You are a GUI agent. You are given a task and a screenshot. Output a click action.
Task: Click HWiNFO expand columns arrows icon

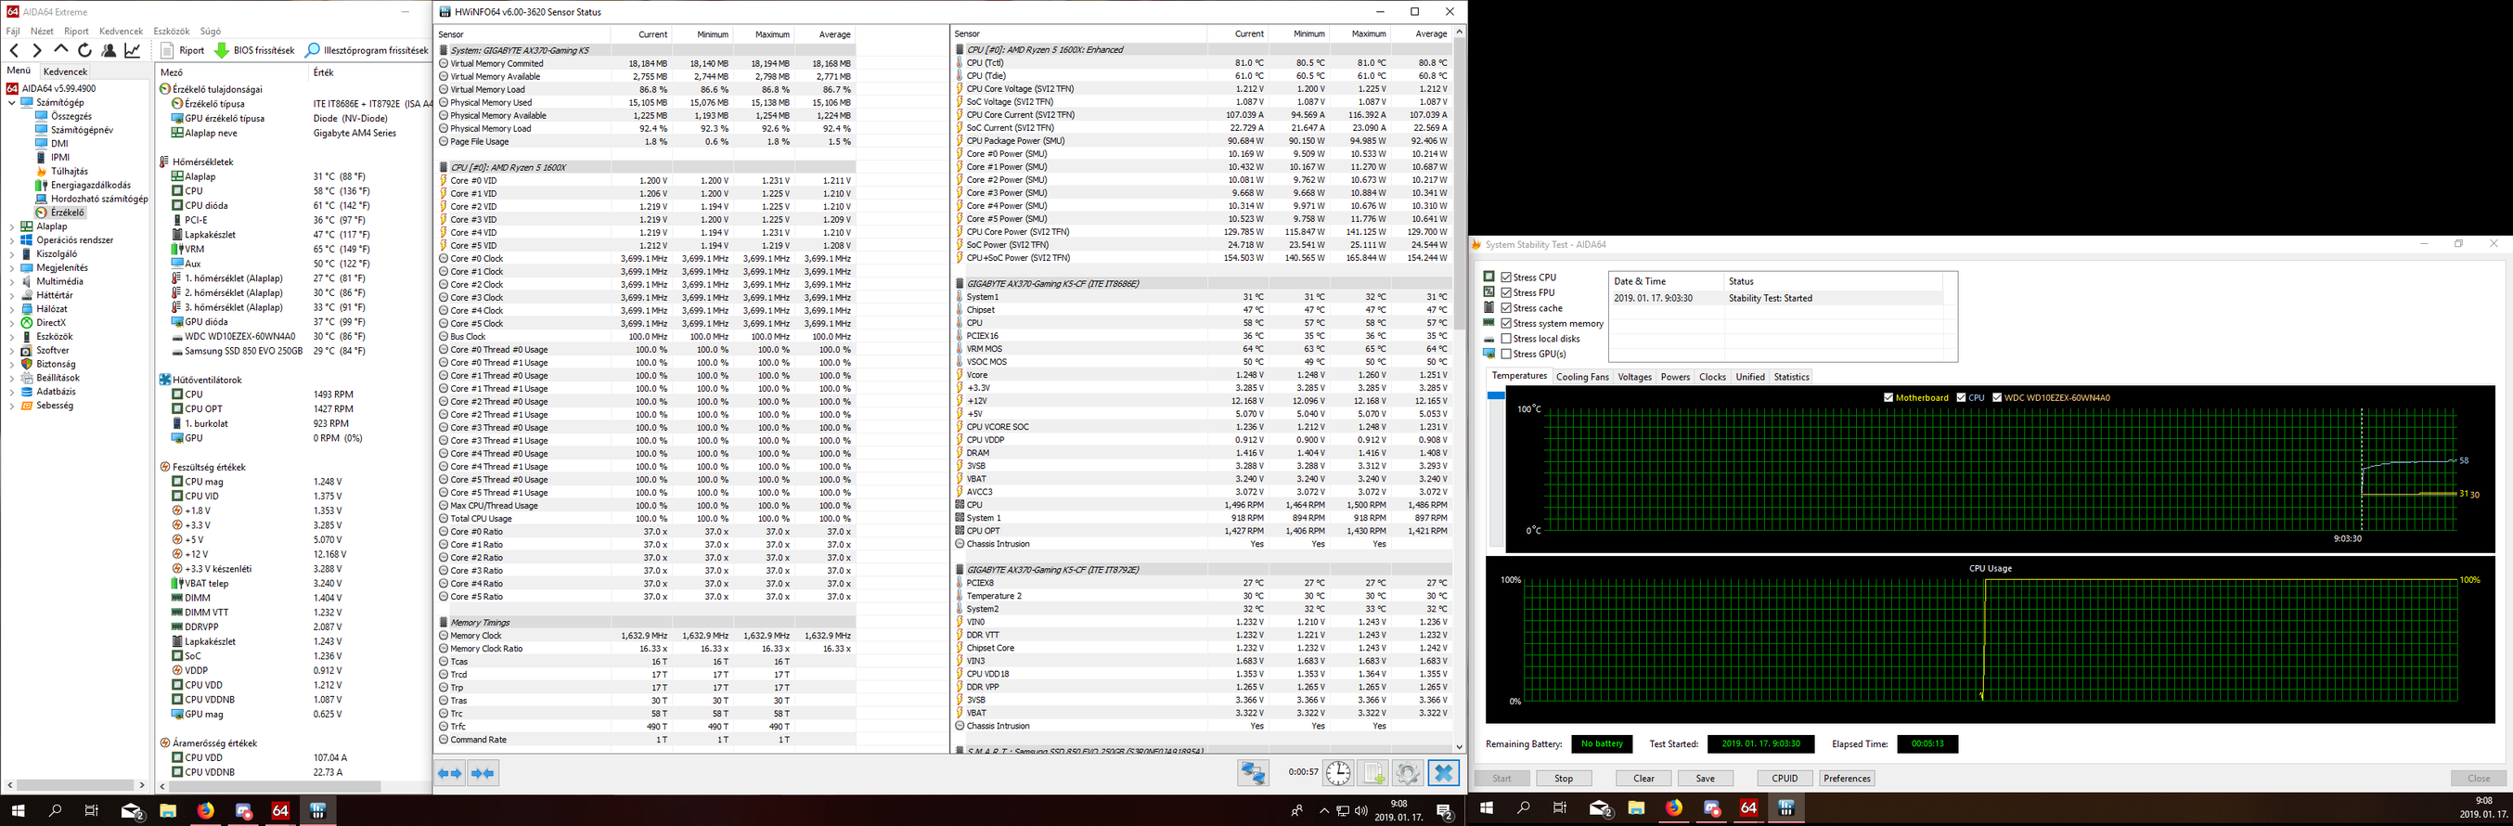[450, 773]
